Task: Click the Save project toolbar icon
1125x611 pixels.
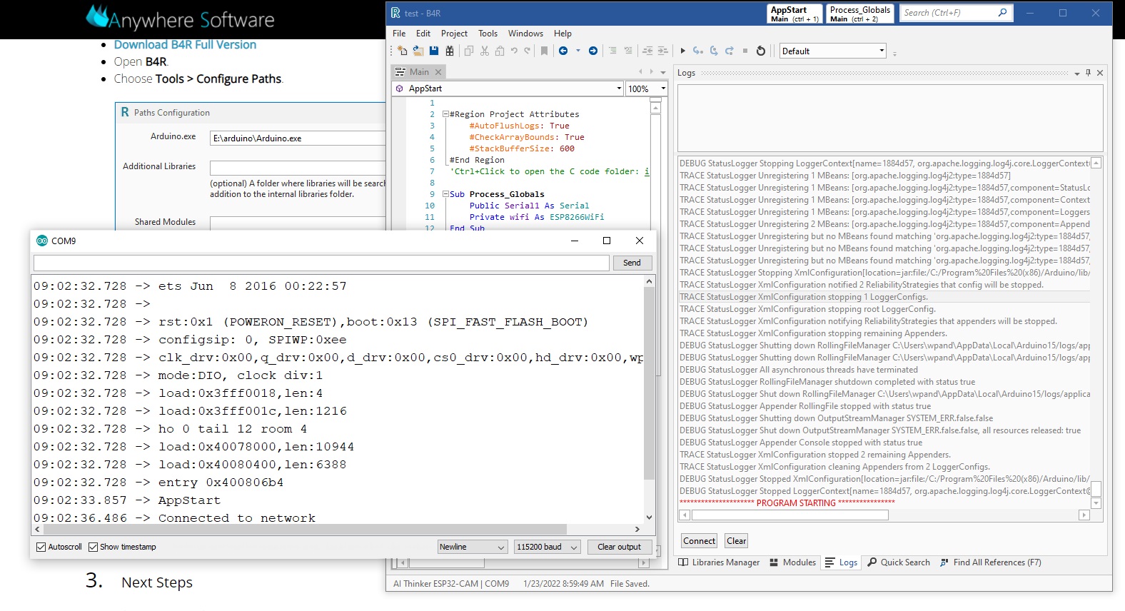Action: [x=433, y=51]
